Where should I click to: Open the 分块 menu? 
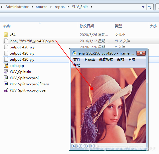132,60
